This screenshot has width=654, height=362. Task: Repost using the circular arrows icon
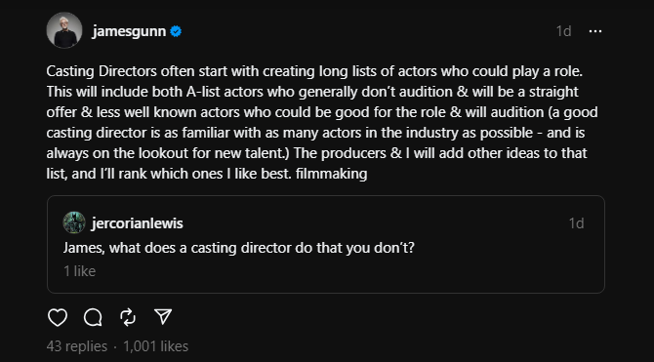tap(128, 317)
